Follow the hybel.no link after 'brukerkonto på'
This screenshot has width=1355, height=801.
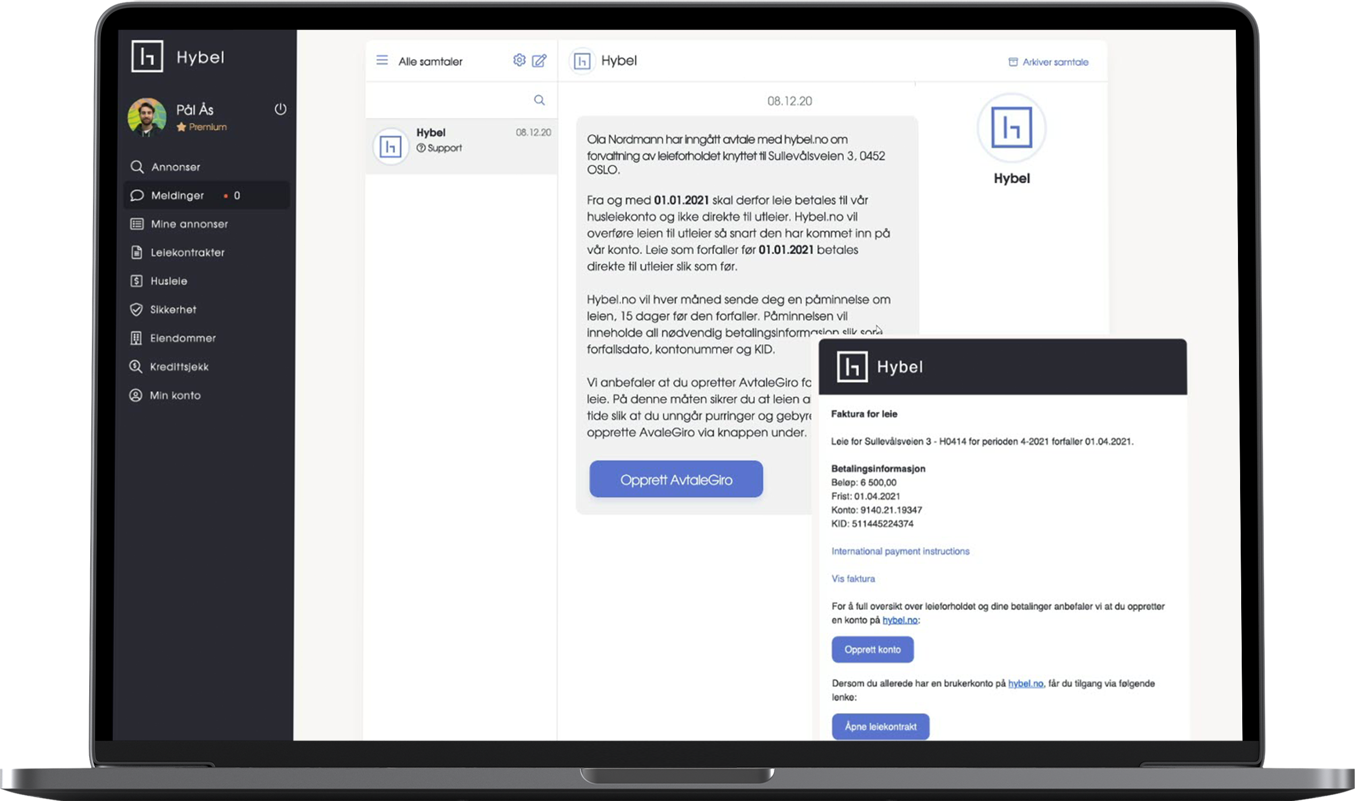(x=1025, y=684)
